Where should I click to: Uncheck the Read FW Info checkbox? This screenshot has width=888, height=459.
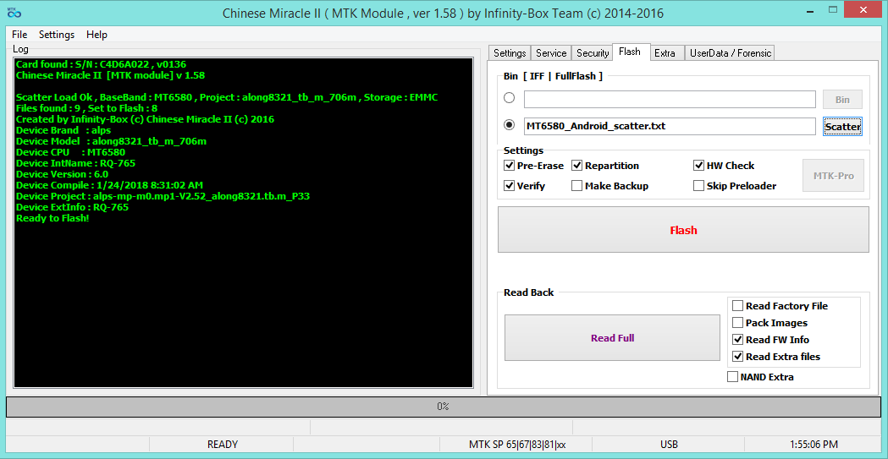(x=737, y=340)
